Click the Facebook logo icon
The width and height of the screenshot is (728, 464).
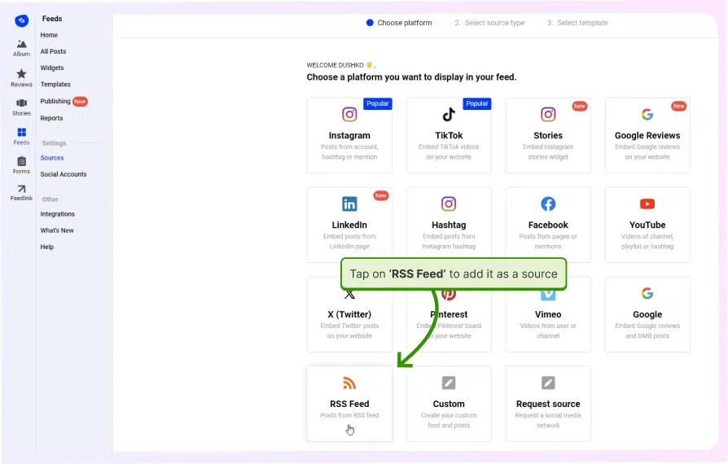(x=548, y=204)
